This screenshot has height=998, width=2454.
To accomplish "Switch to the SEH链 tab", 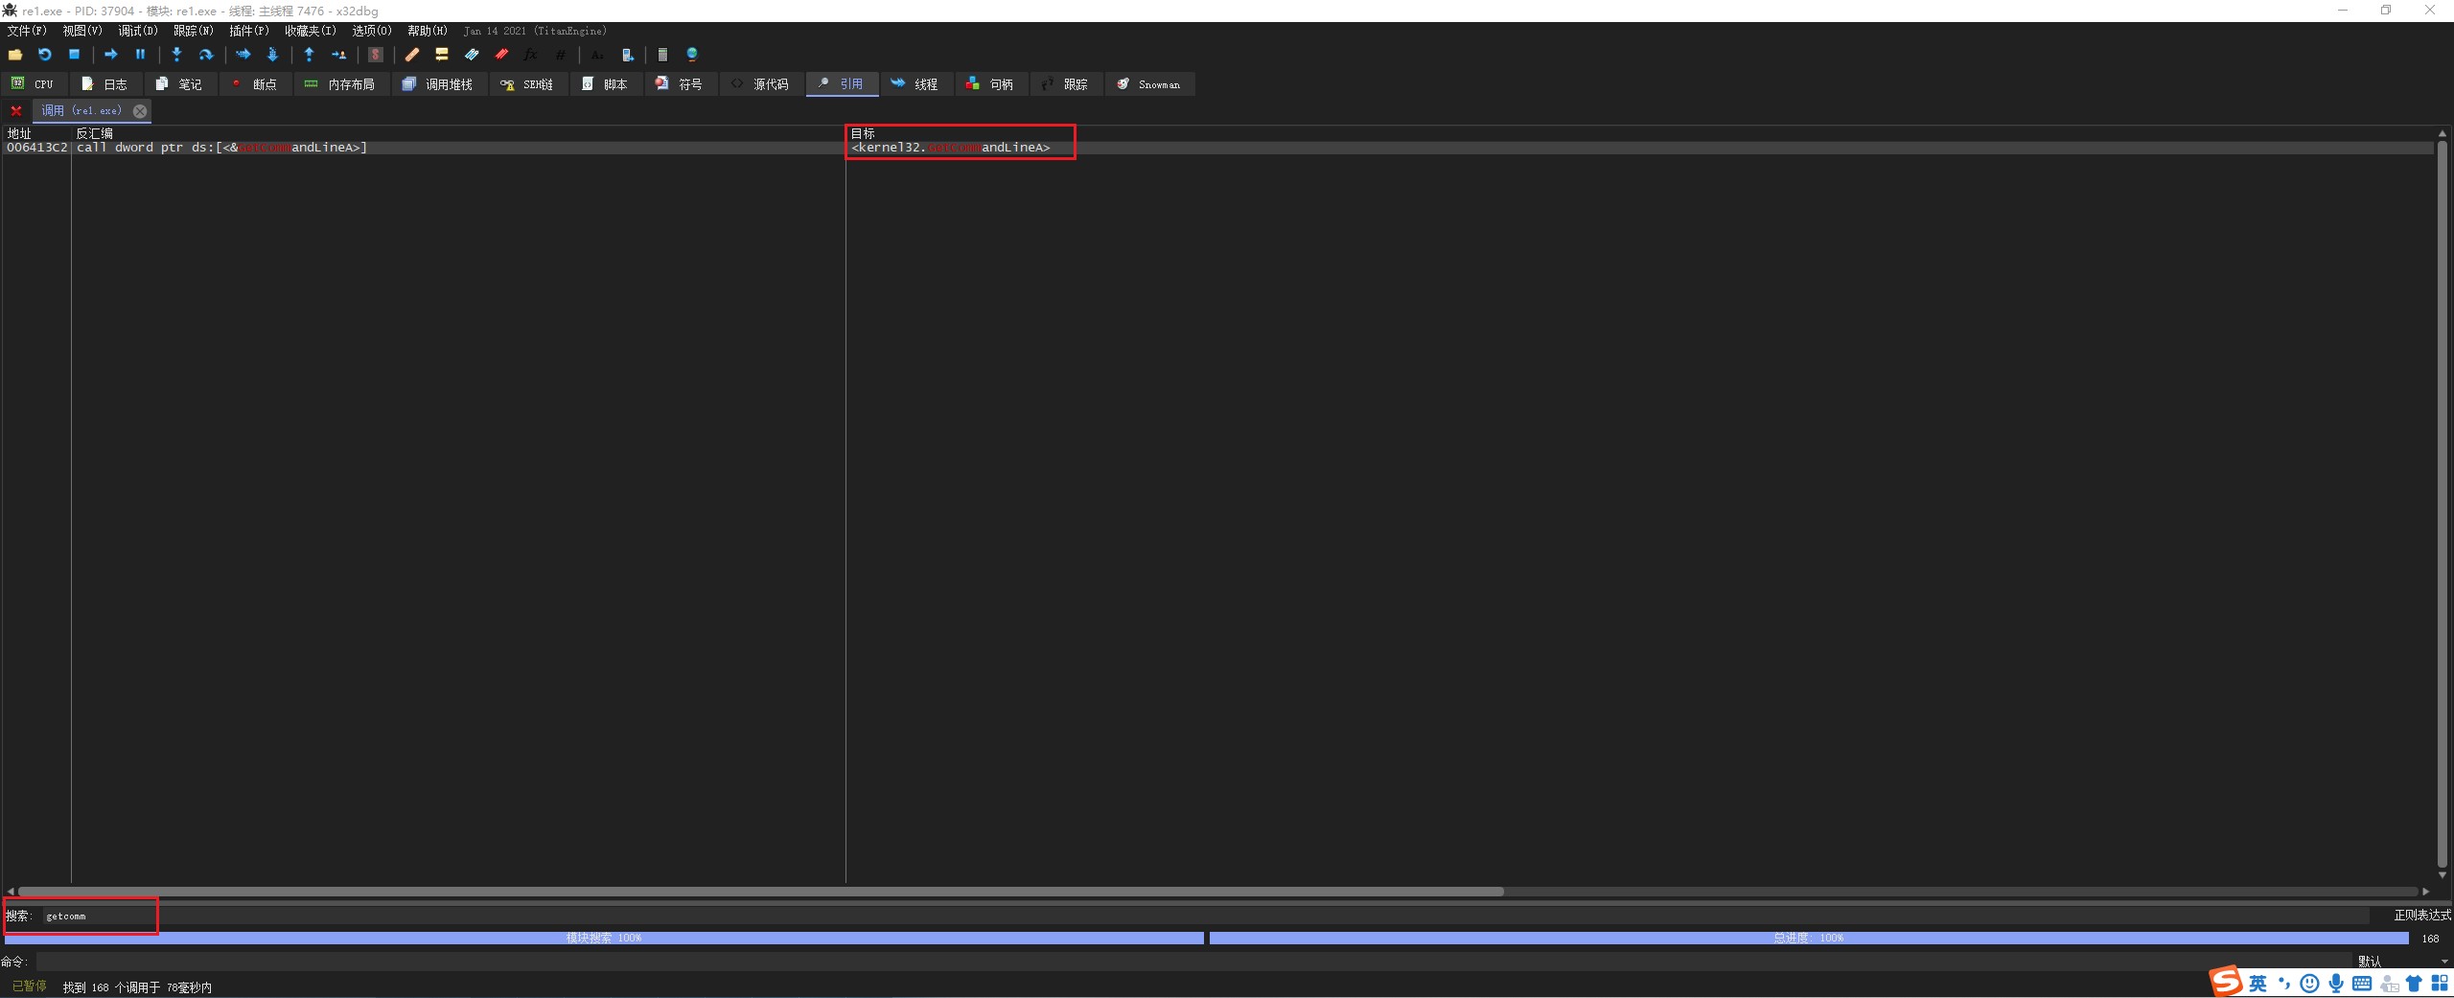I will click(528, 84).
